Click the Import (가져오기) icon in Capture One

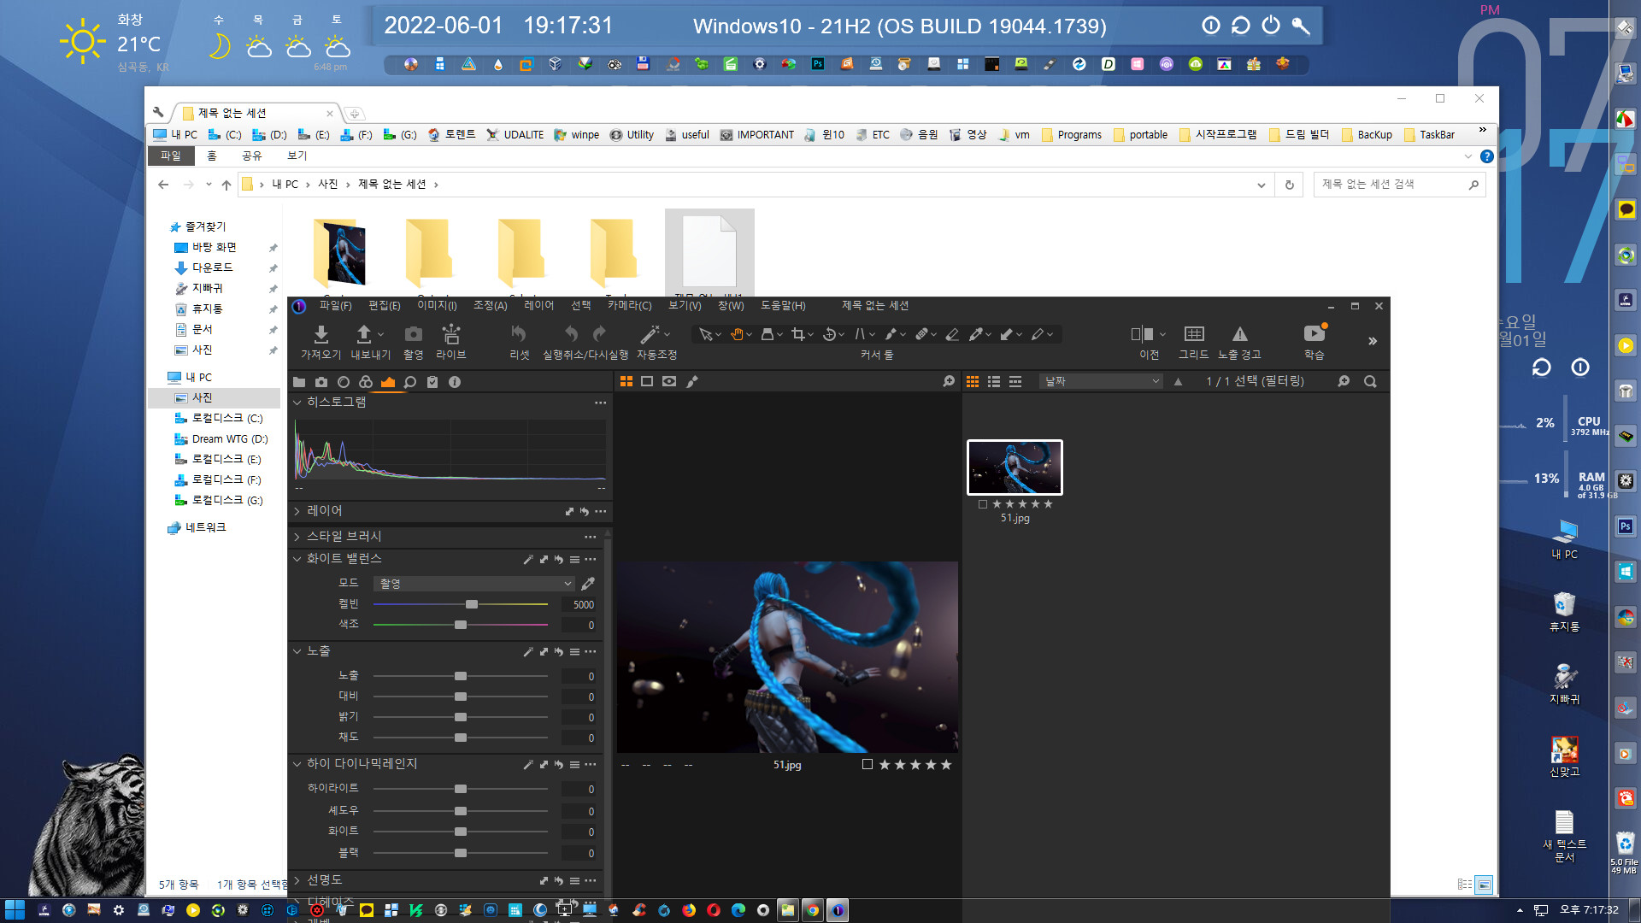tap(321, 334)
